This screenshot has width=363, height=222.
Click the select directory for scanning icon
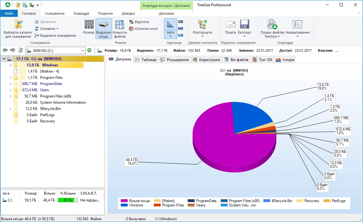tap(18, 25)
